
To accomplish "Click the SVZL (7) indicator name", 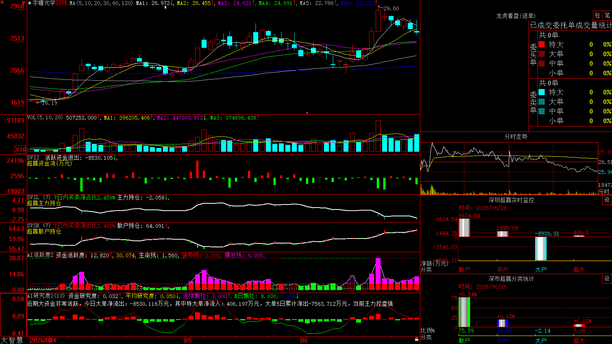I will [x=39, y=197].
